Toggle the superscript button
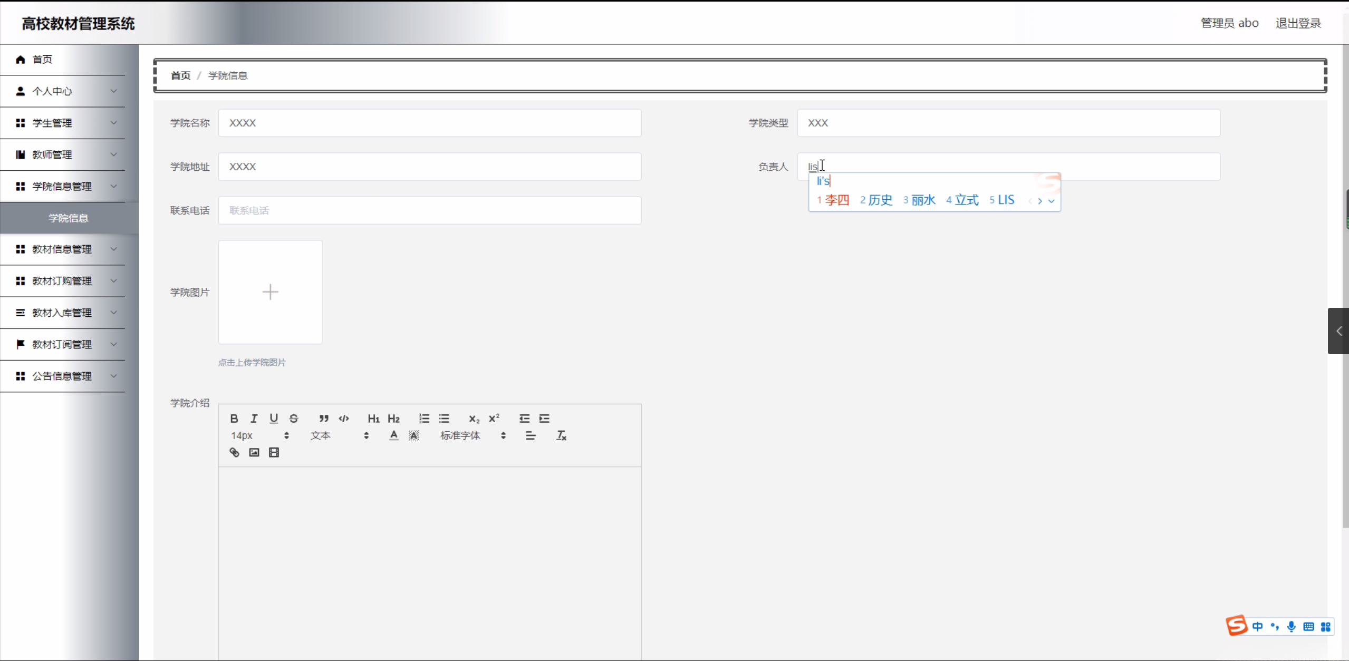This screenshot has width=1349, height=661. tap(494, 419)
